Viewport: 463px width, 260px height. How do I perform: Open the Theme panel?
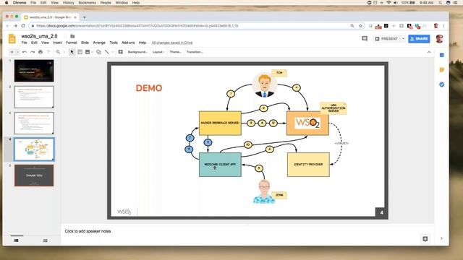click(175, 52)
